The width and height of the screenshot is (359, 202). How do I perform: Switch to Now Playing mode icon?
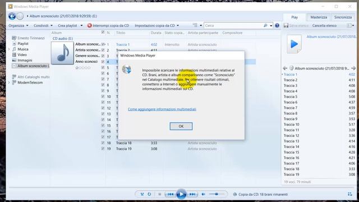(350, 194)
